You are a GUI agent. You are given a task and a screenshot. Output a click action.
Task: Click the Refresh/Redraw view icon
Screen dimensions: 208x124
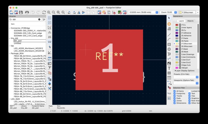click(x=44, y=12)
